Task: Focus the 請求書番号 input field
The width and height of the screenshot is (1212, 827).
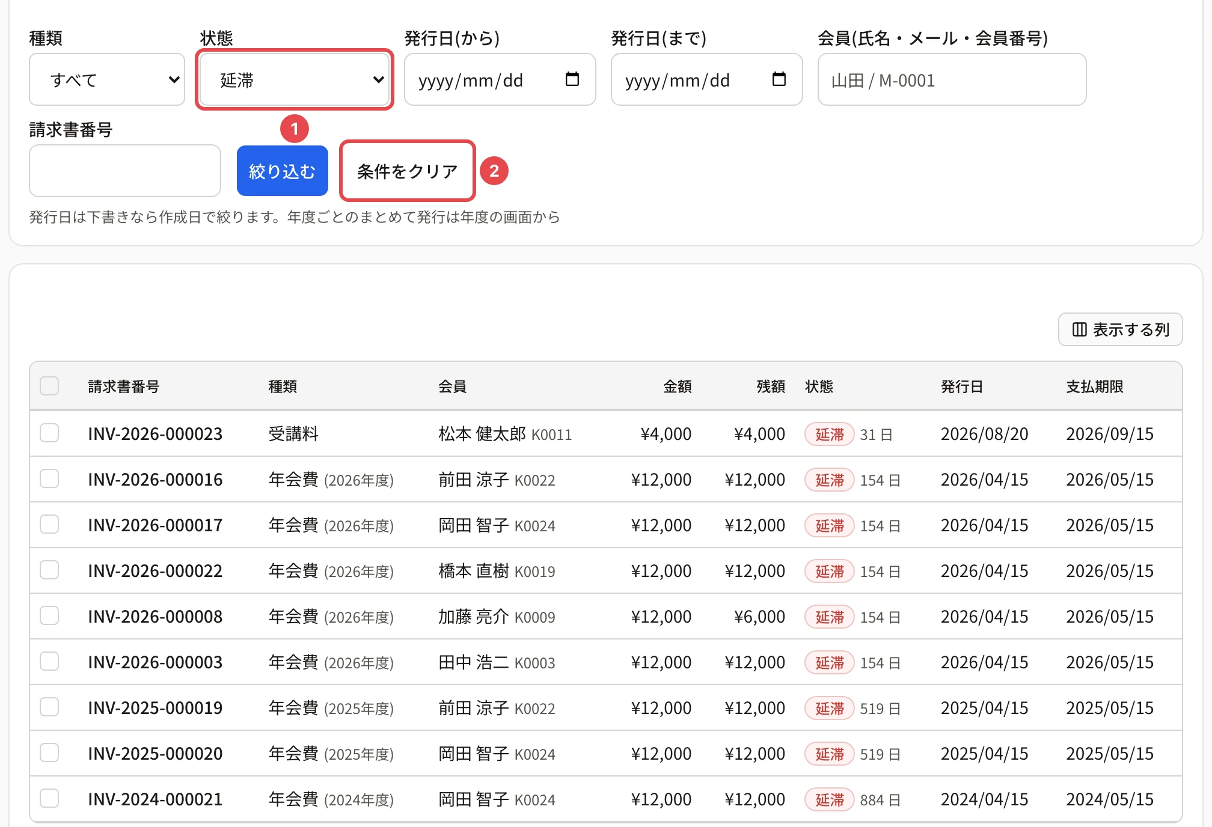Action: [x=125, y=171]
